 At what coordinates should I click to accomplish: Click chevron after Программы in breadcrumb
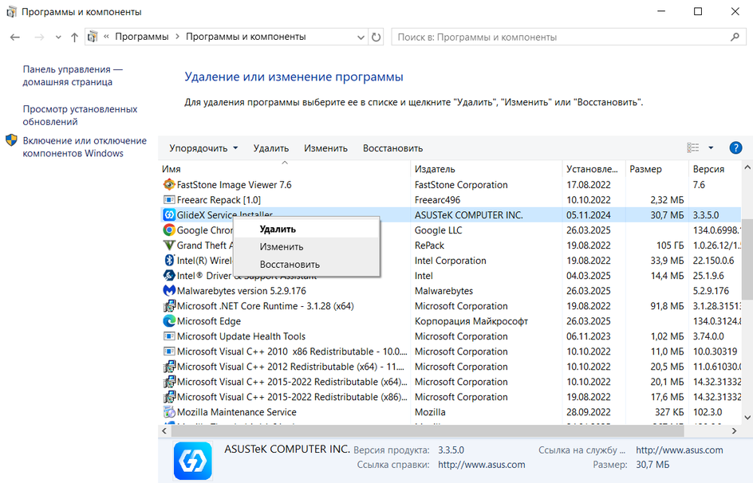pos(177,37)
